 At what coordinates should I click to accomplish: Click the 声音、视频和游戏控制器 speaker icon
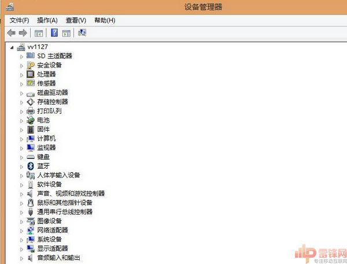tap(30, 194)
